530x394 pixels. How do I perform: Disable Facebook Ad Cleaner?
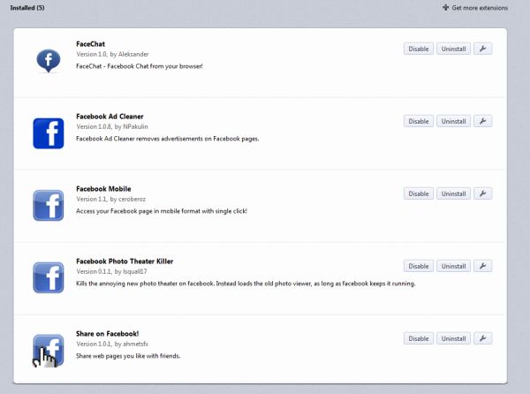point(419,121)
